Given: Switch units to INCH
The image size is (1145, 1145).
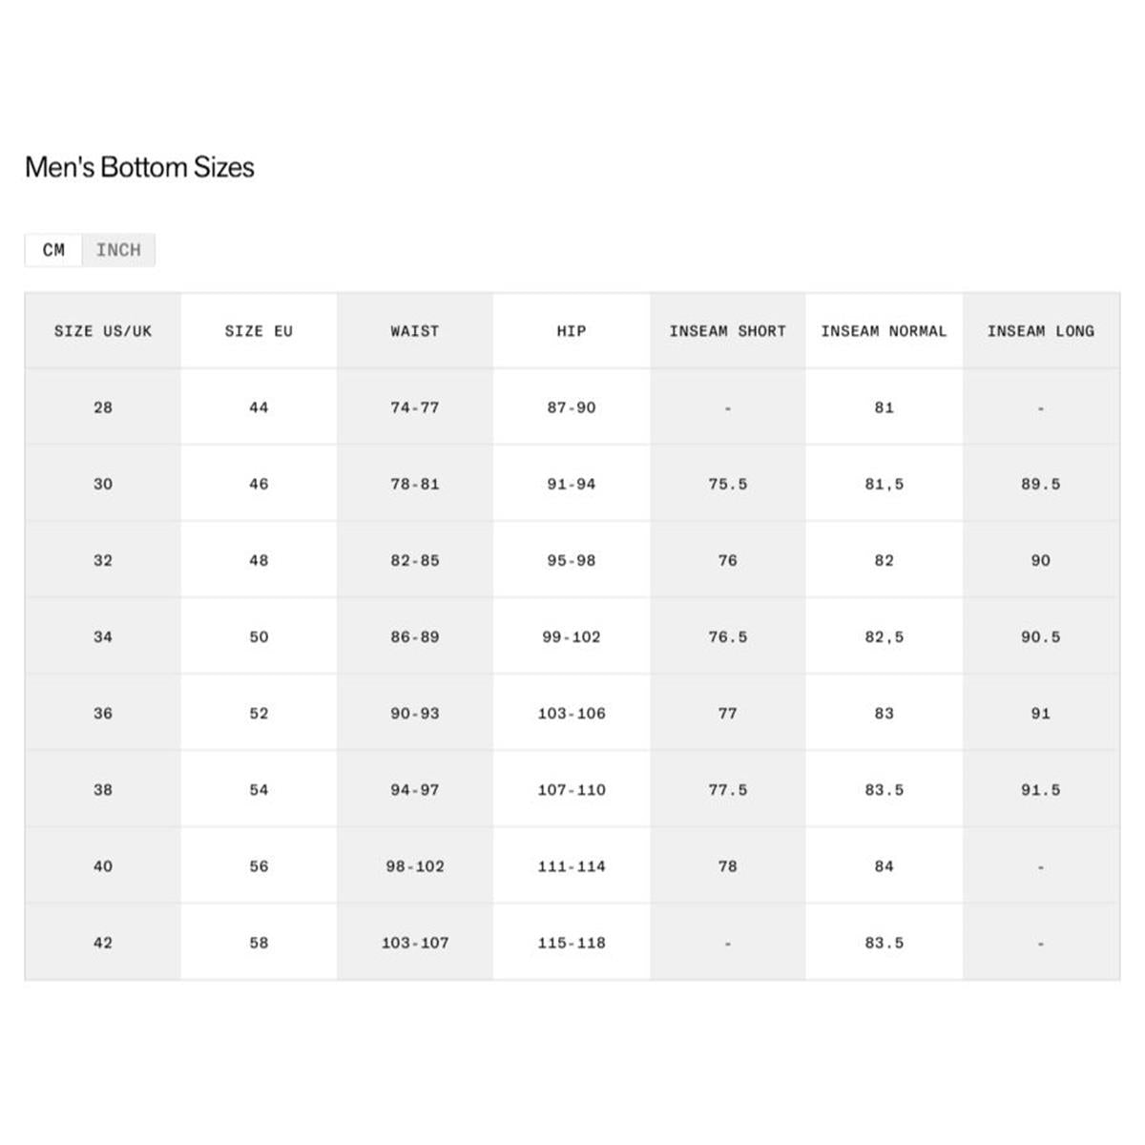Looking at the screenshot, I should (118, 250).
